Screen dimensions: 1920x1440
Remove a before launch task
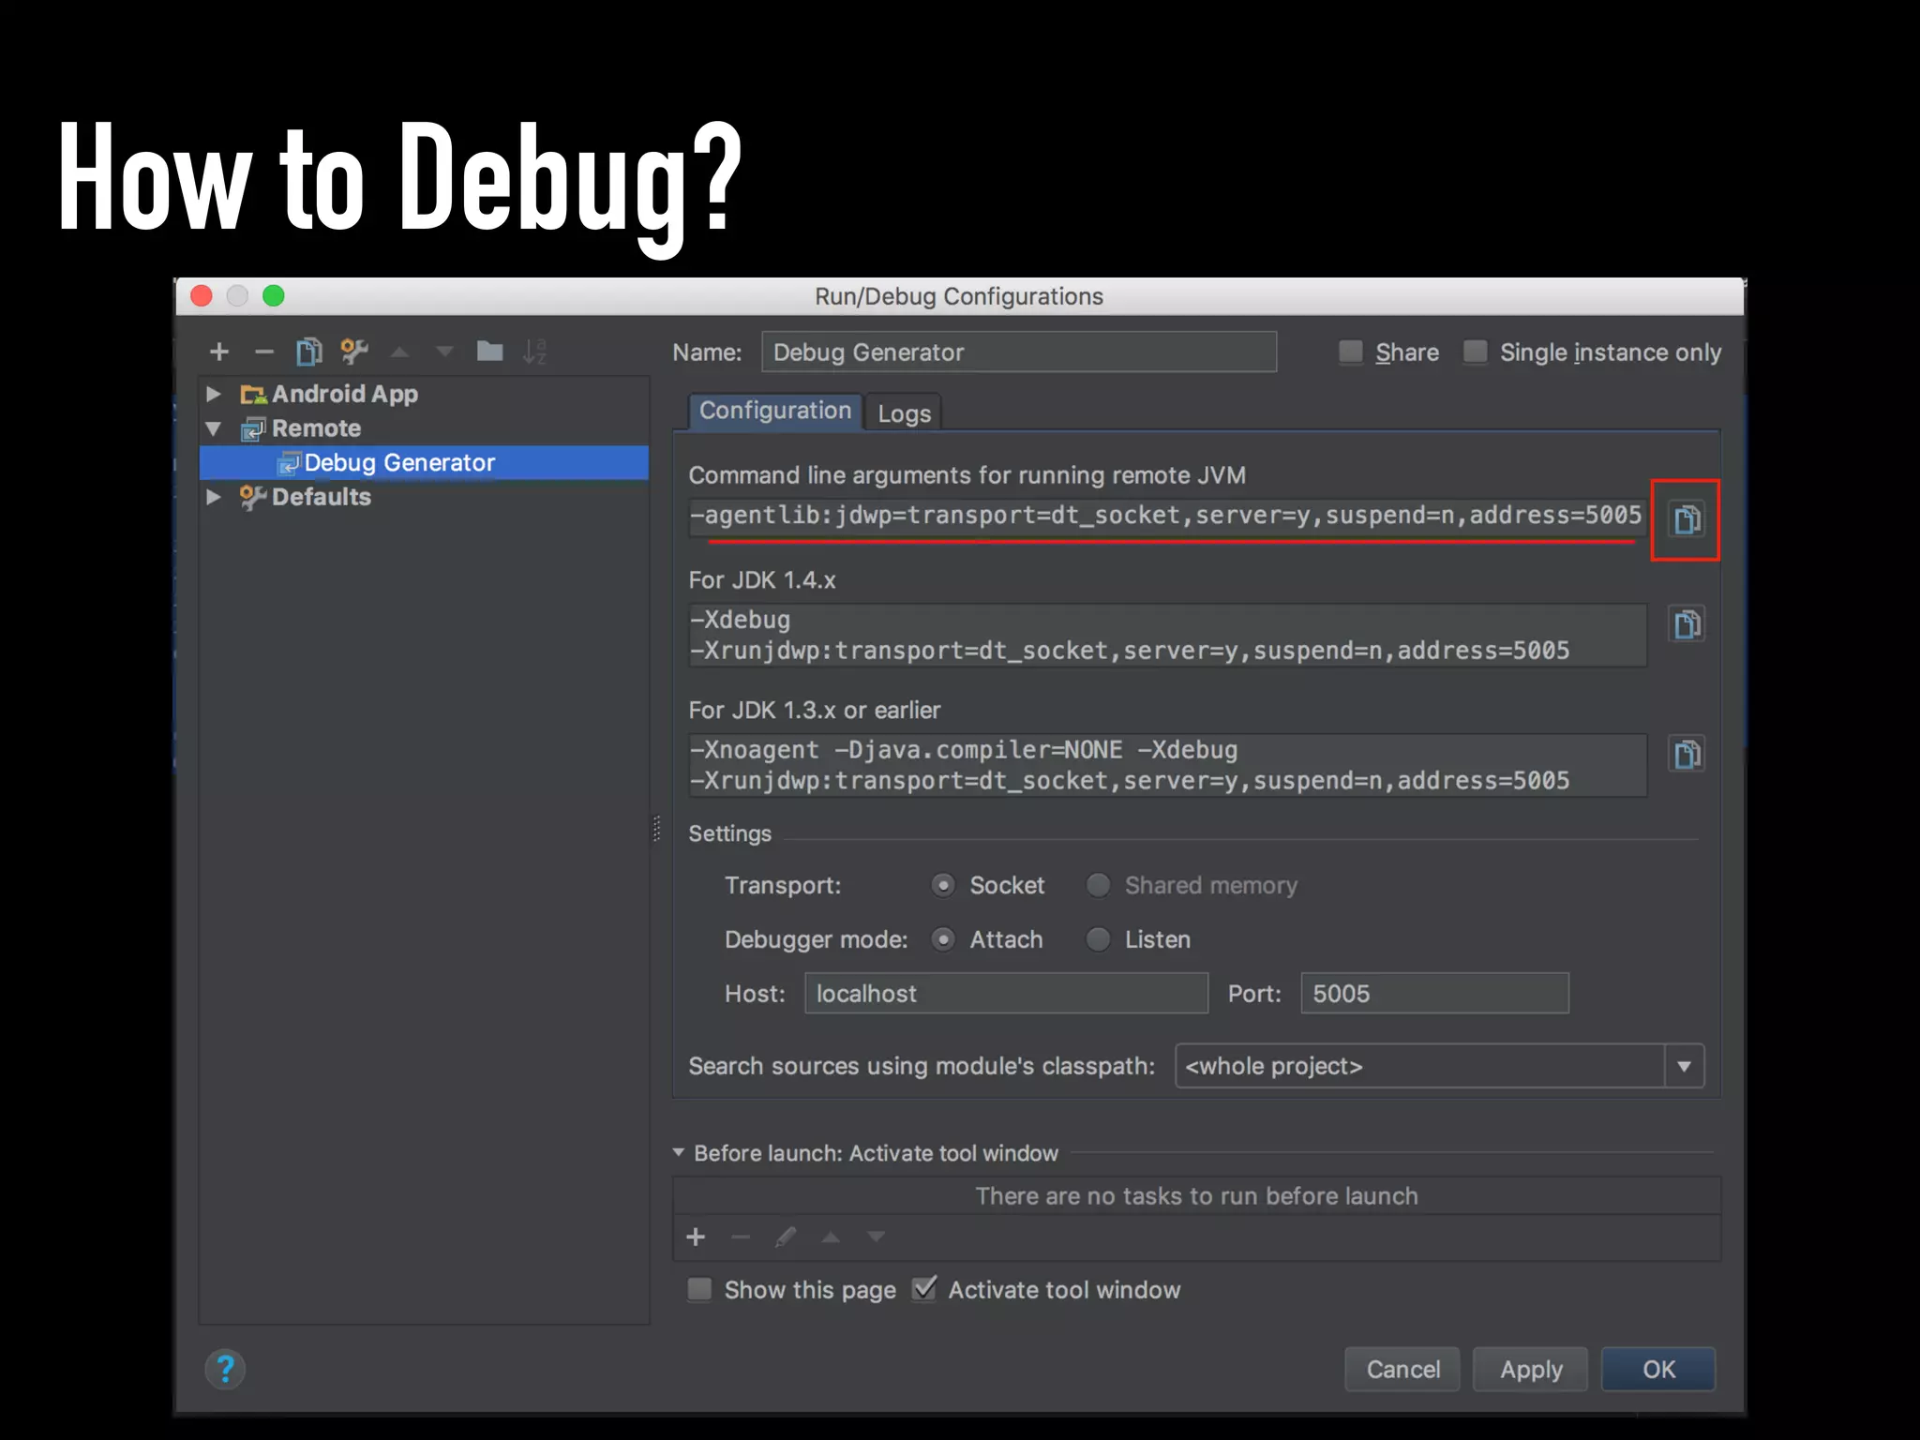click(x=741, y=1237)
